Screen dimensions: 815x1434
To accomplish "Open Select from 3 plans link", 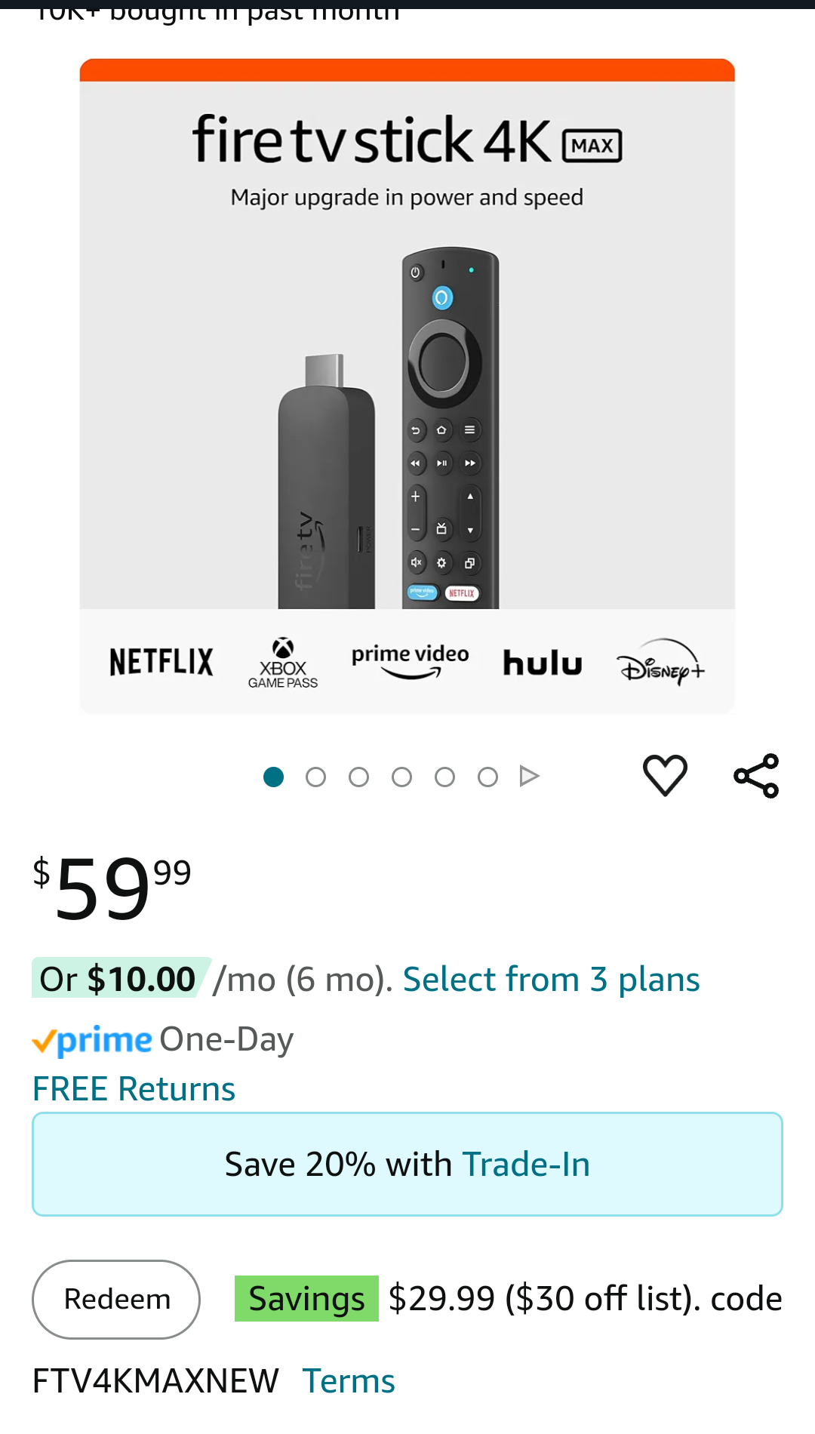I will (x=552, y=979).
